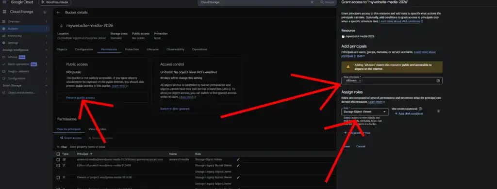The height and width of the screenshot is (189, 497).
Task: Edit the Editors of project principal (pencil)
Action: pos(238,166)
